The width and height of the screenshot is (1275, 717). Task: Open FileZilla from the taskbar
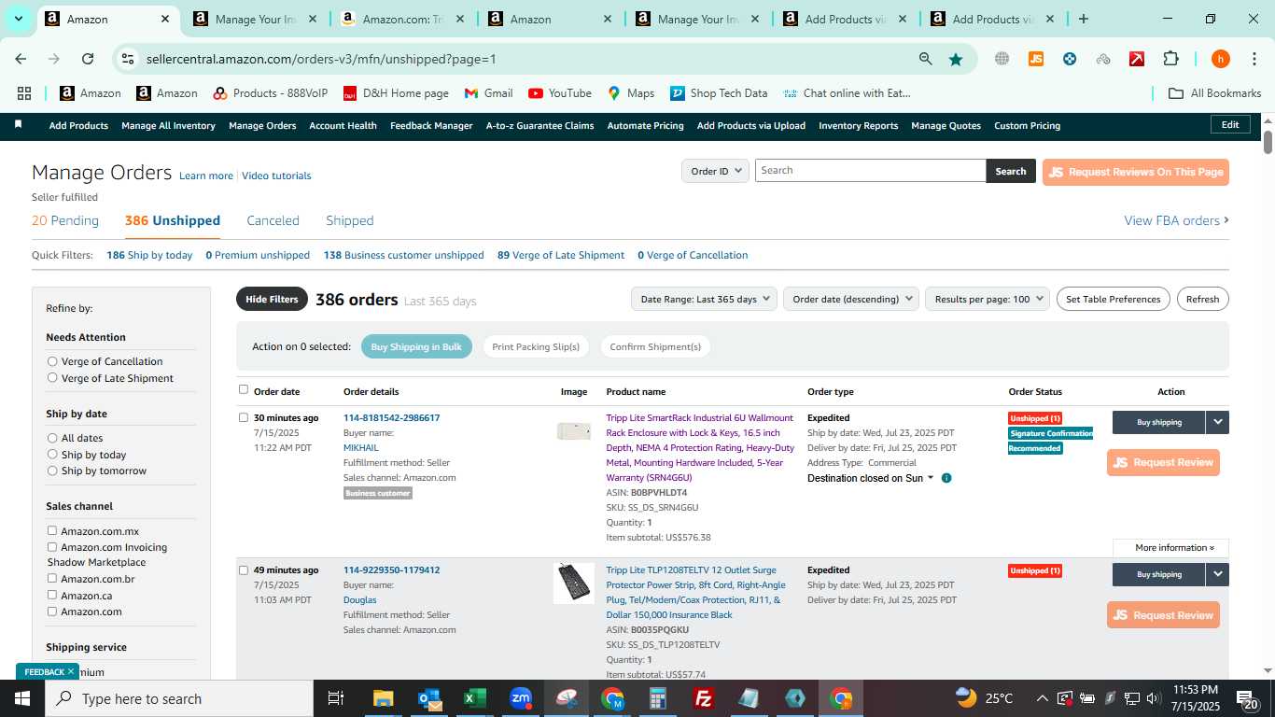click(x=704, y=698)
